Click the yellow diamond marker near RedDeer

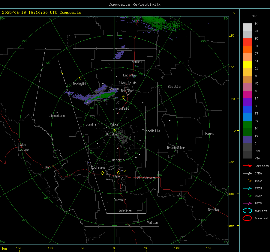[123, 97]
